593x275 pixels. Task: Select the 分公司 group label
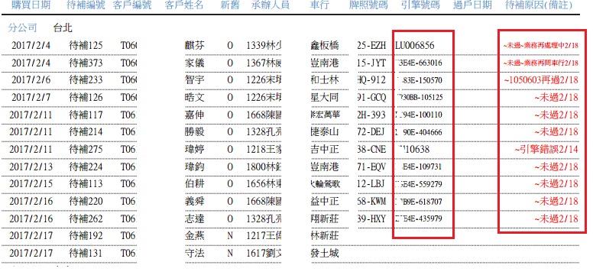coord(23,27)
